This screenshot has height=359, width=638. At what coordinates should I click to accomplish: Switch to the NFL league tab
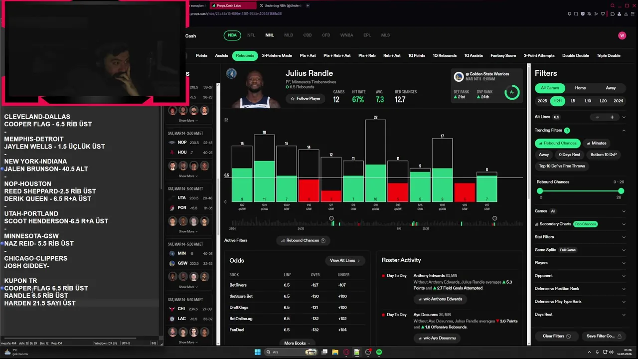(251, 35)
